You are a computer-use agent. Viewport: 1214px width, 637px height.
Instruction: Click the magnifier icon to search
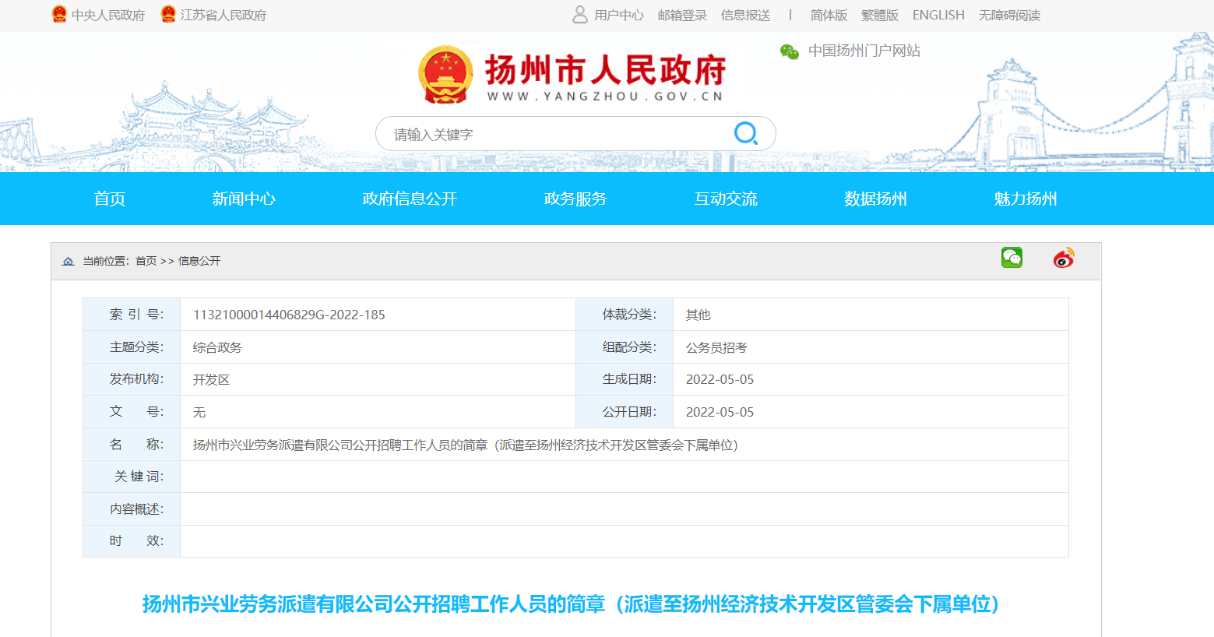pyautogui.click(x=746, y=133)
